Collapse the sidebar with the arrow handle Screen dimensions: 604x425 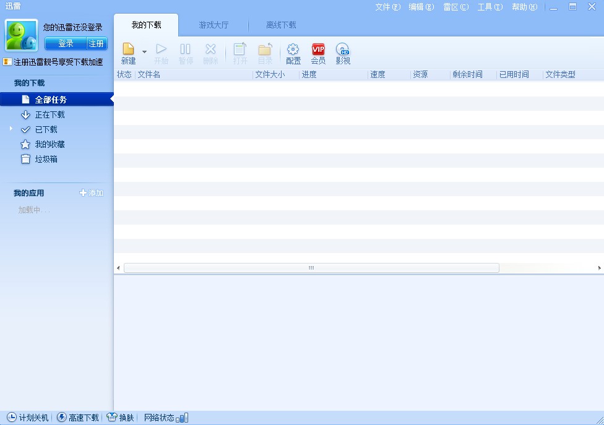coord(112,100)
